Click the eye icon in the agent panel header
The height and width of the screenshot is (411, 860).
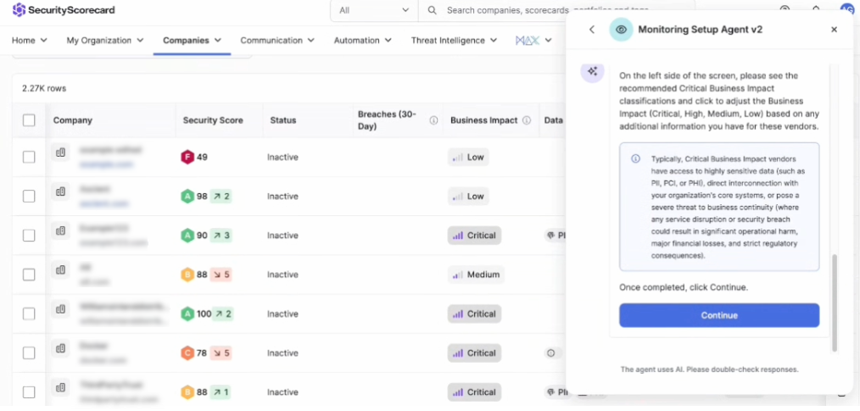point(621,30)
